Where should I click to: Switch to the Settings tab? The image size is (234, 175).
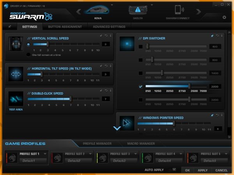(x=30, y=27)
